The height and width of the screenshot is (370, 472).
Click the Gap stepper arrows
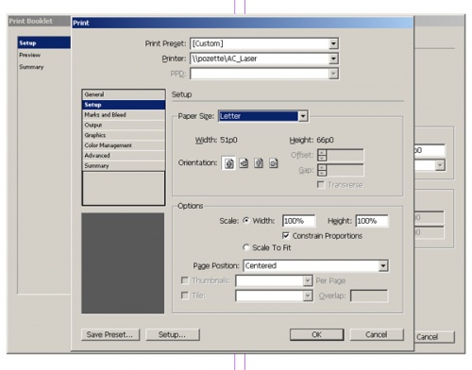(x=322, y=170)
